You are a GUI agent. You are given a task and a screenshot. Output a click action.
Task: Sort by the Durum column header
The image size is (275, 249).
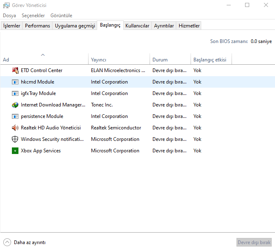(170, 59)
